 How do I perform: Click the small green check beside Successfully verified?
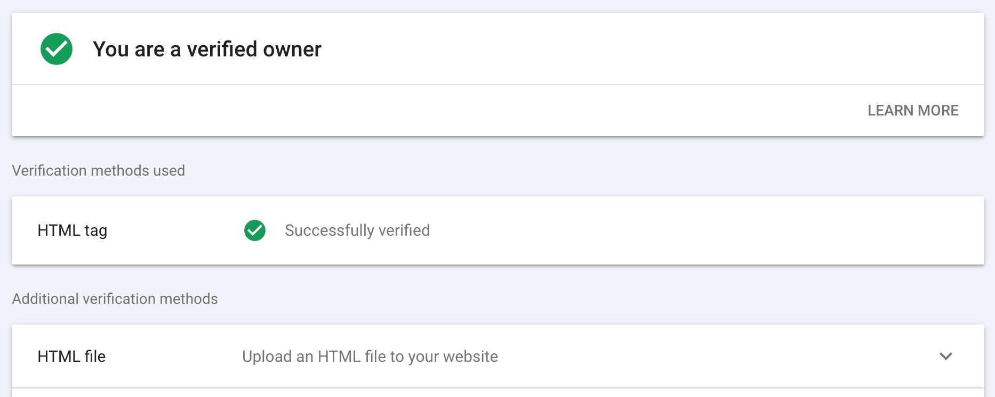pos(255,230)
